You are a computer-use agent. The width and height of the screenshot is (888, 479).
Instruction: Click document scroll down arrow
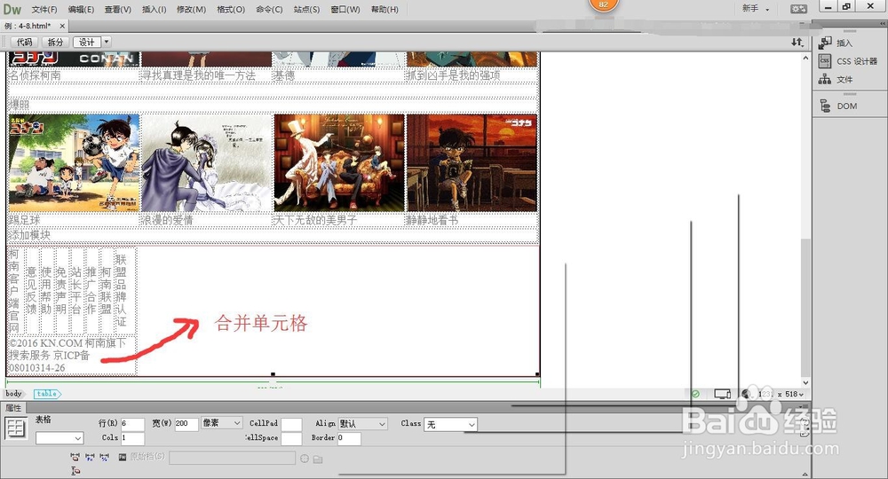point(805,382)
